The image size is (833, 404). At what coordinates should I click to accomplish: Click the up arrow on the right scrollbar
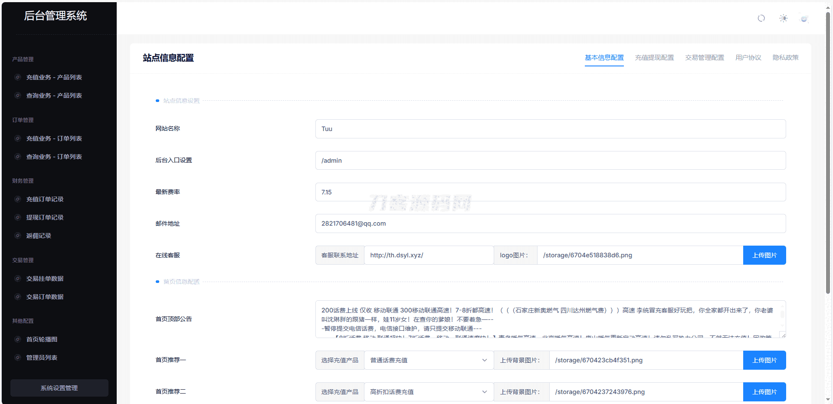pos(828,7)
